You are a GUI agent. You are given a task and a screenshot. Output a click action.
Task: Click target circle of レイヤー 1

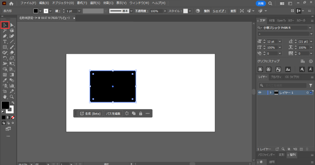307,93
